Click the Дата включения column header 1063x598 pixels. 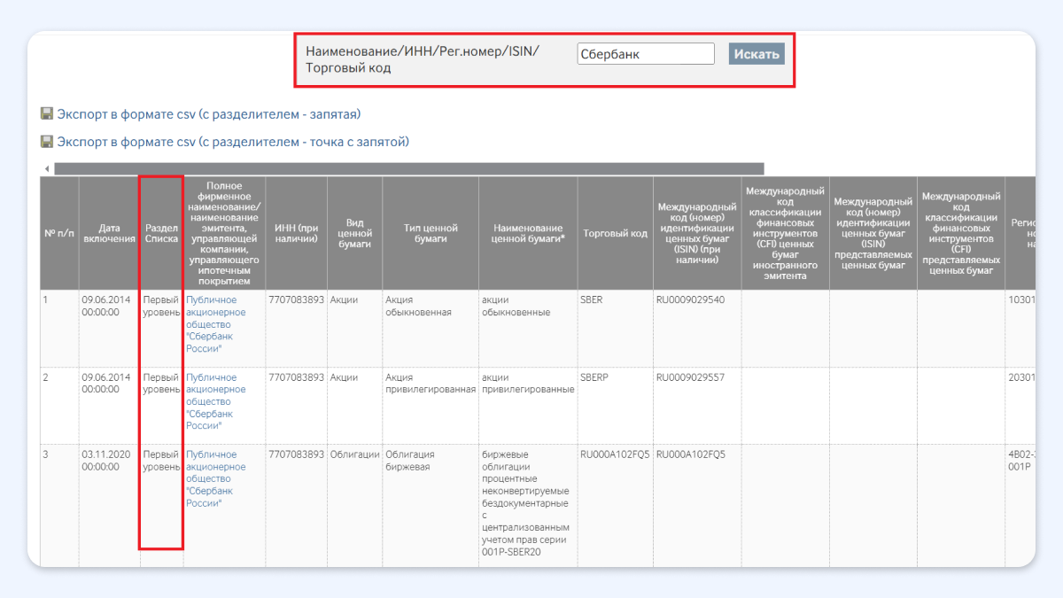(110, 234)
